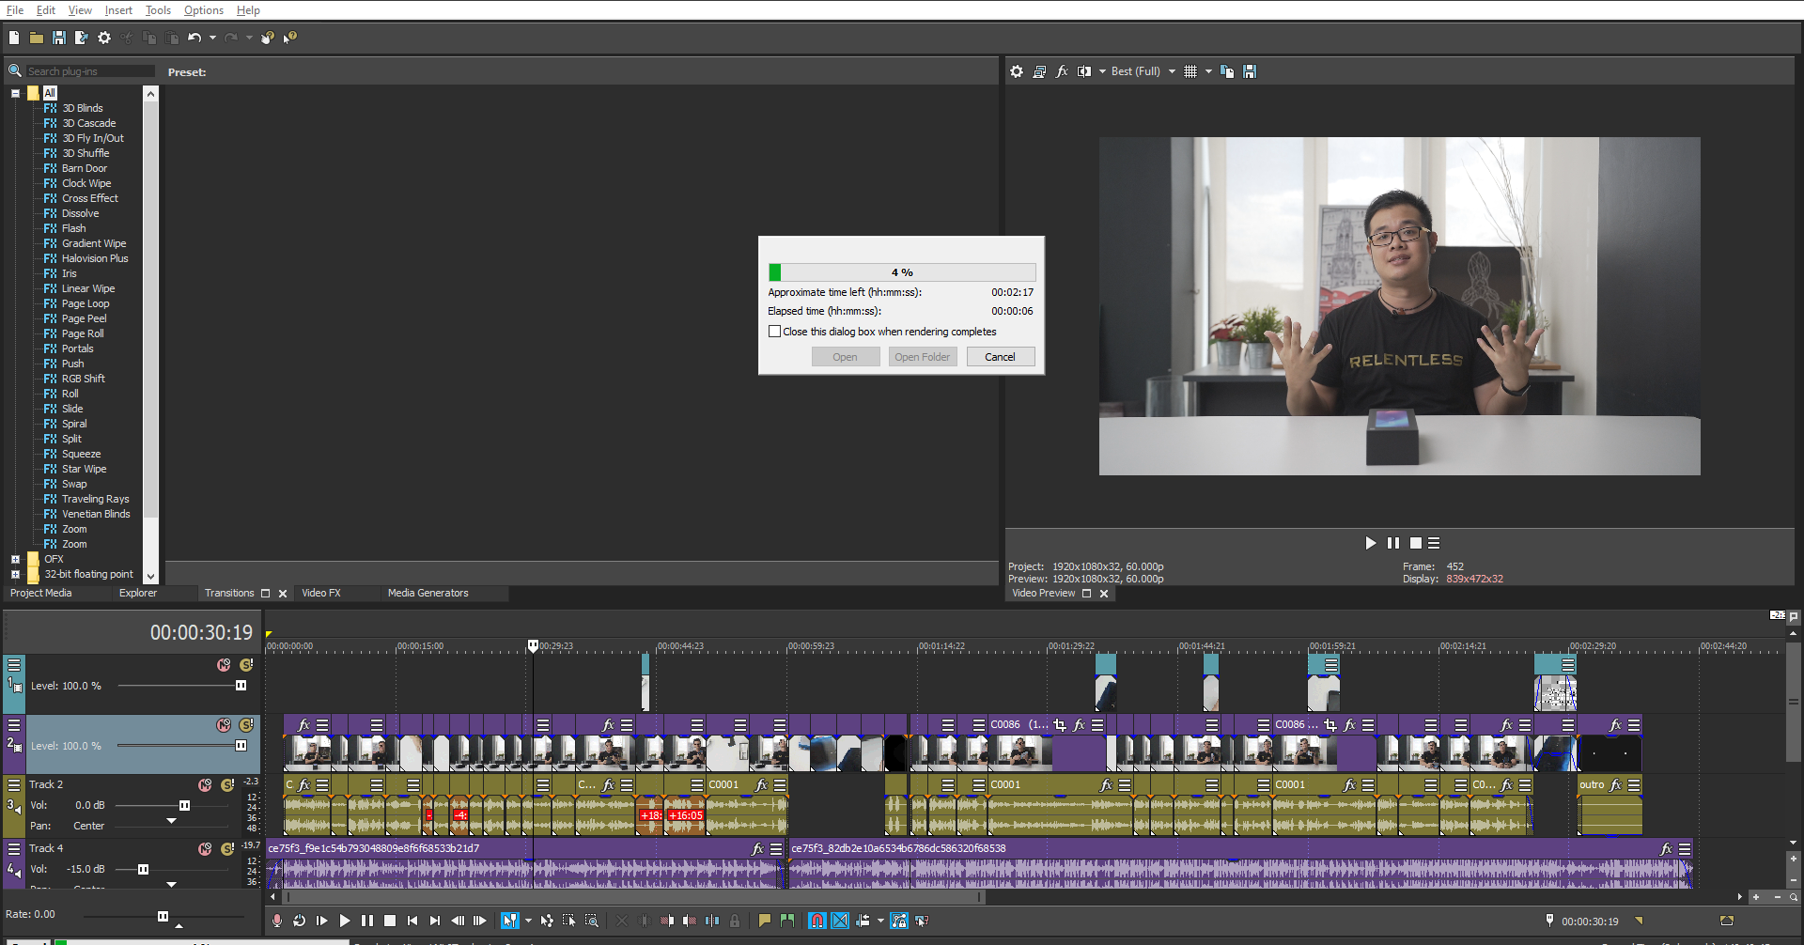Open track 1 hamburger menu

pyautogui.click(x=14, y=665)
